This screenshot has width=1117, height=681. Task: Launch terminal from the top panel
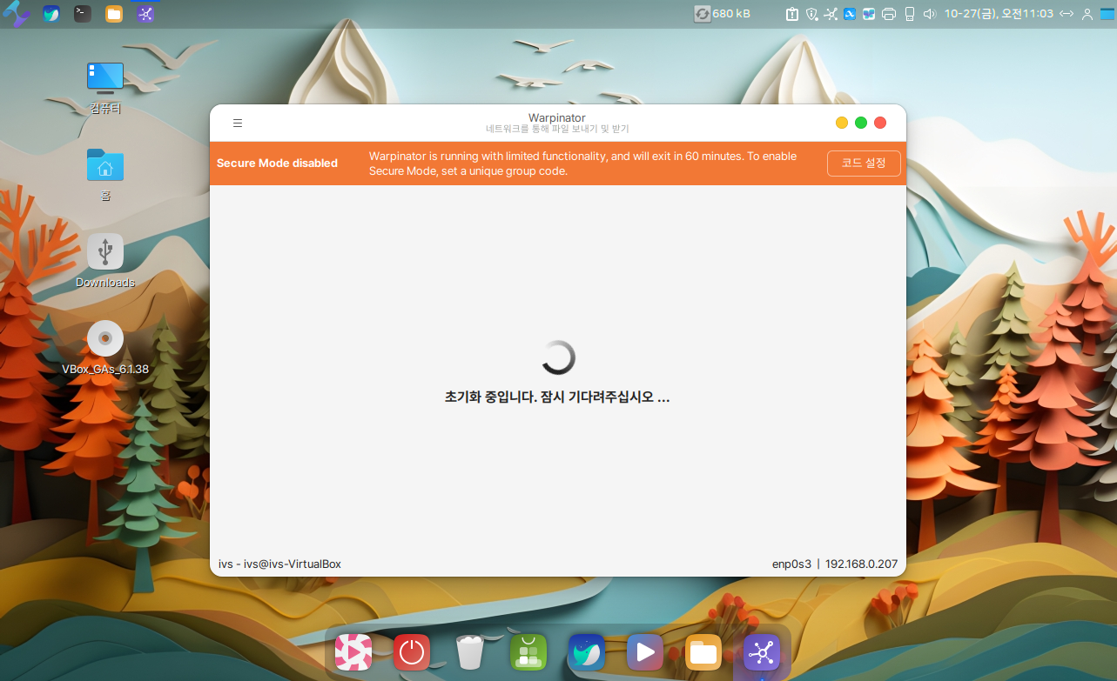coord(83,13)
